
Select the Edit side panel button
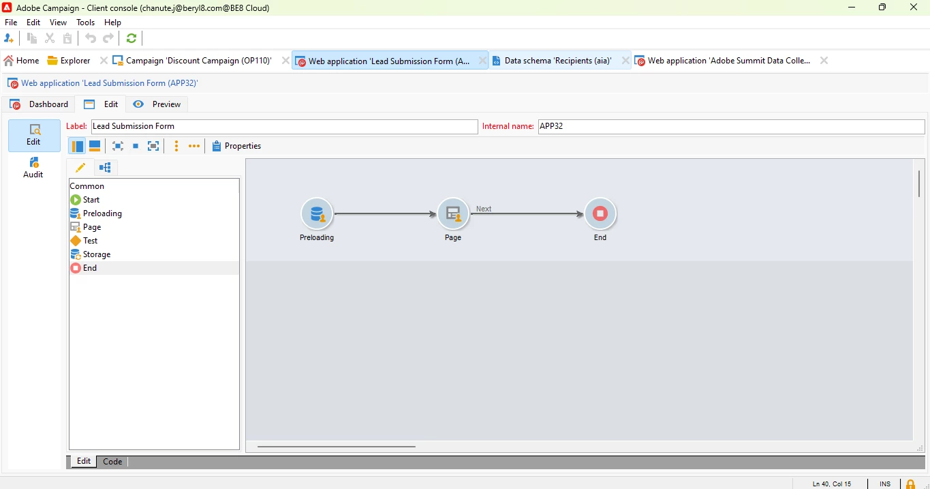[34, 135]
